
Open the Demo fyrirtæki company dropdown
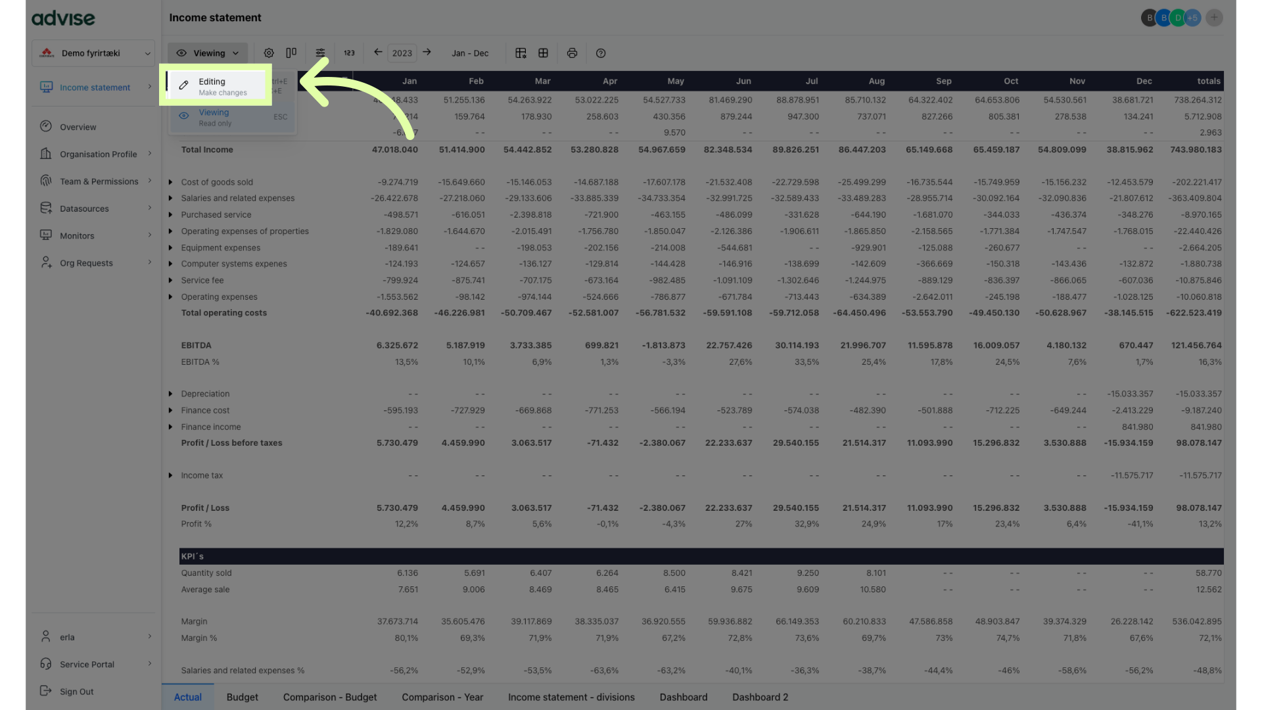click(x=93, y=53)
